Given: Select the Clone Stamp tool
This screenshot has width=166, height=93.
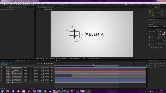Looking at the screenshot, I should tap(25, 5).
